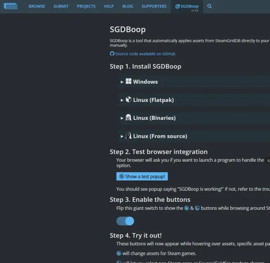The image size is (270, 263).
Task: Open the SteamGridDB home logo
Action: coord(11,6)
